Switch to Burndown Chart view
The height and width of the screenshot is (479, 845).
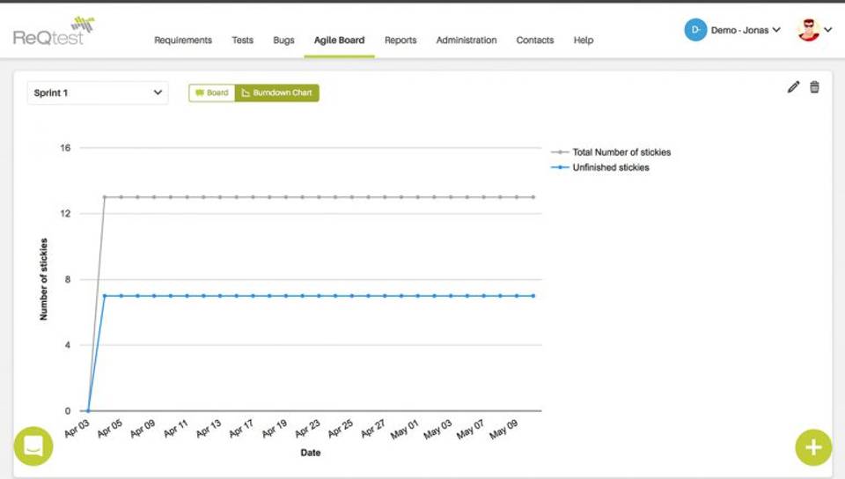click(277, 92)
